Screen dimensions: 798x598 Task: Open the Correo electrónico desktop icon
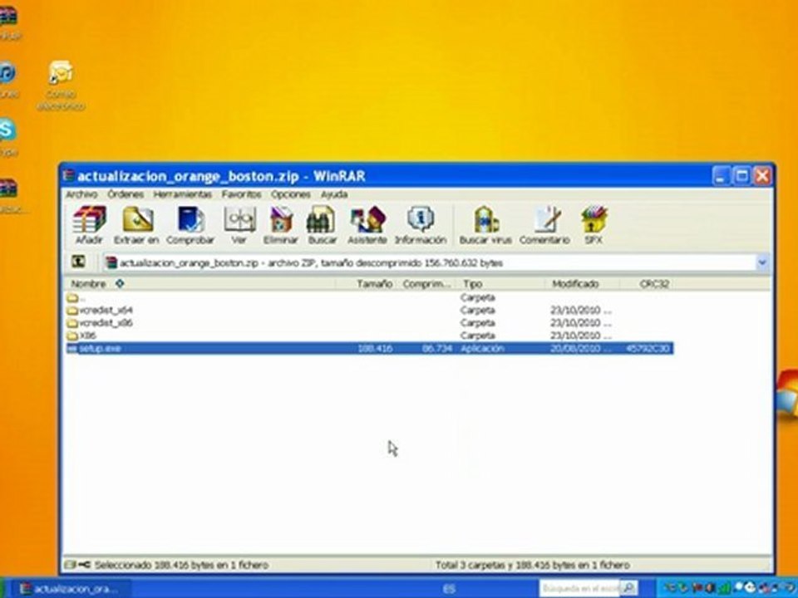[61, 86]
